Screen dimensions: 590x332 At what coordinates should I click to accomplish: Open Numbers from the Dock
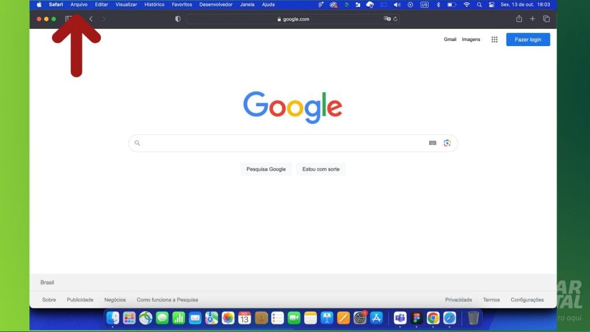179,318
